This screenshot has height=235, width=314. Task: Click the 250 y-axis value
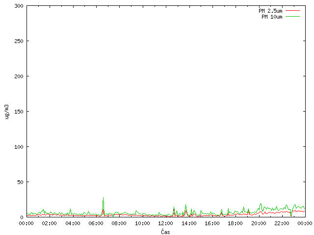pos(19,41)
